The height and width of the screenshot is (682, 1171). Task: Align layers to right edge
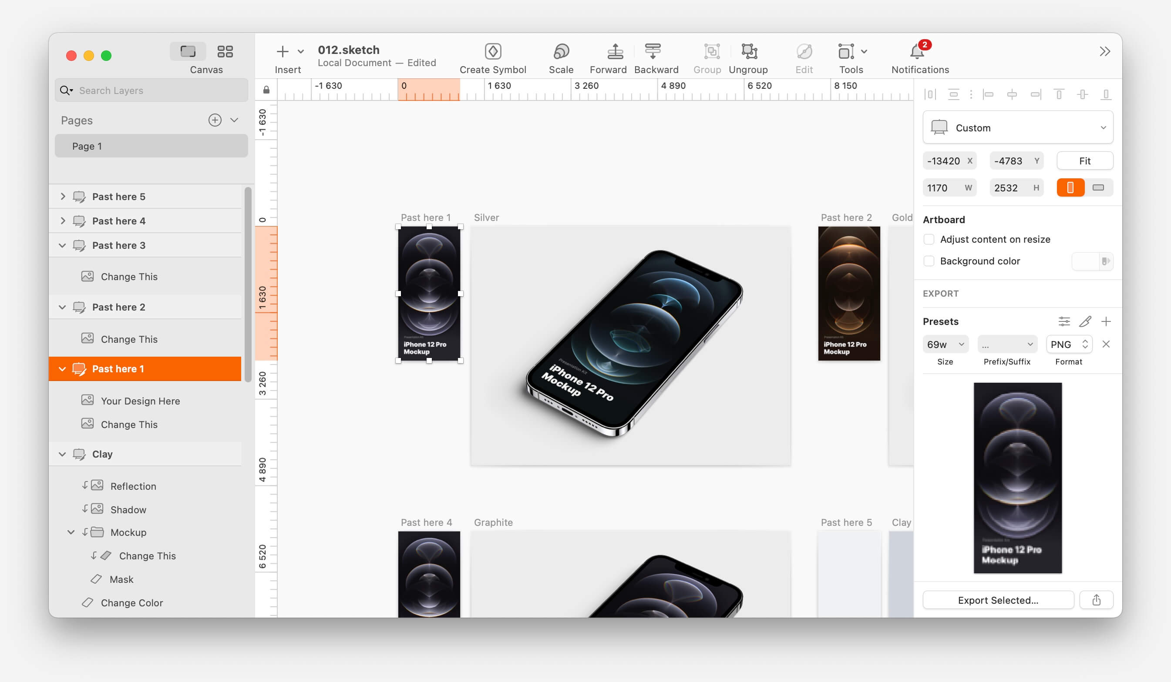pos(1036,95)
